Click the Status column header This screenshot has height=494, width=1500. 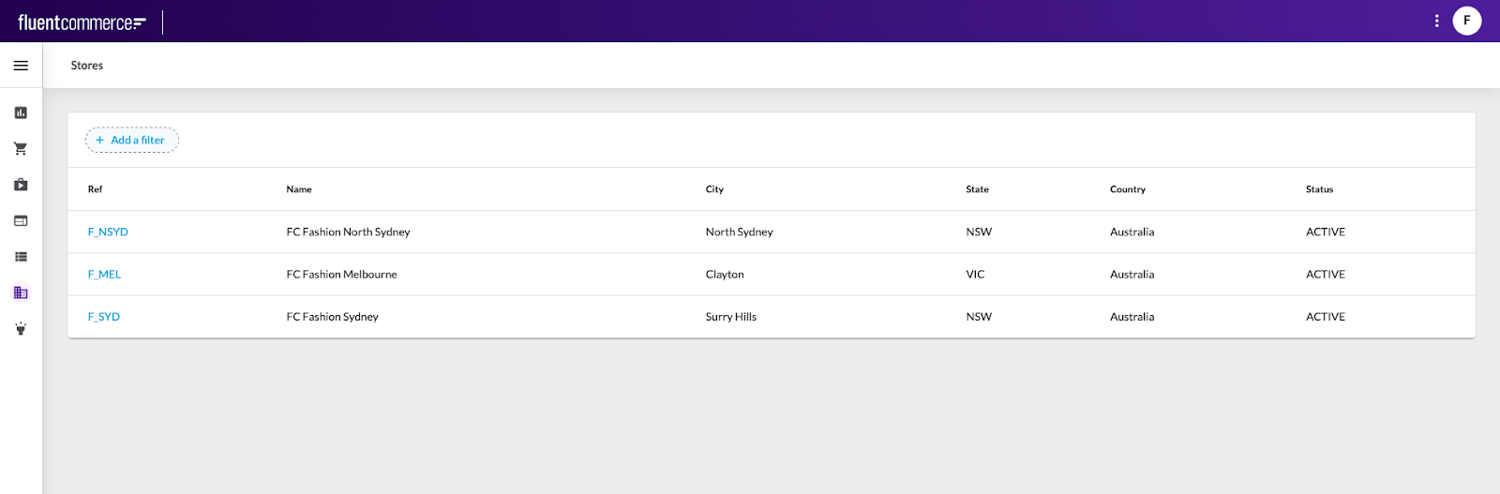(1319, 189)
